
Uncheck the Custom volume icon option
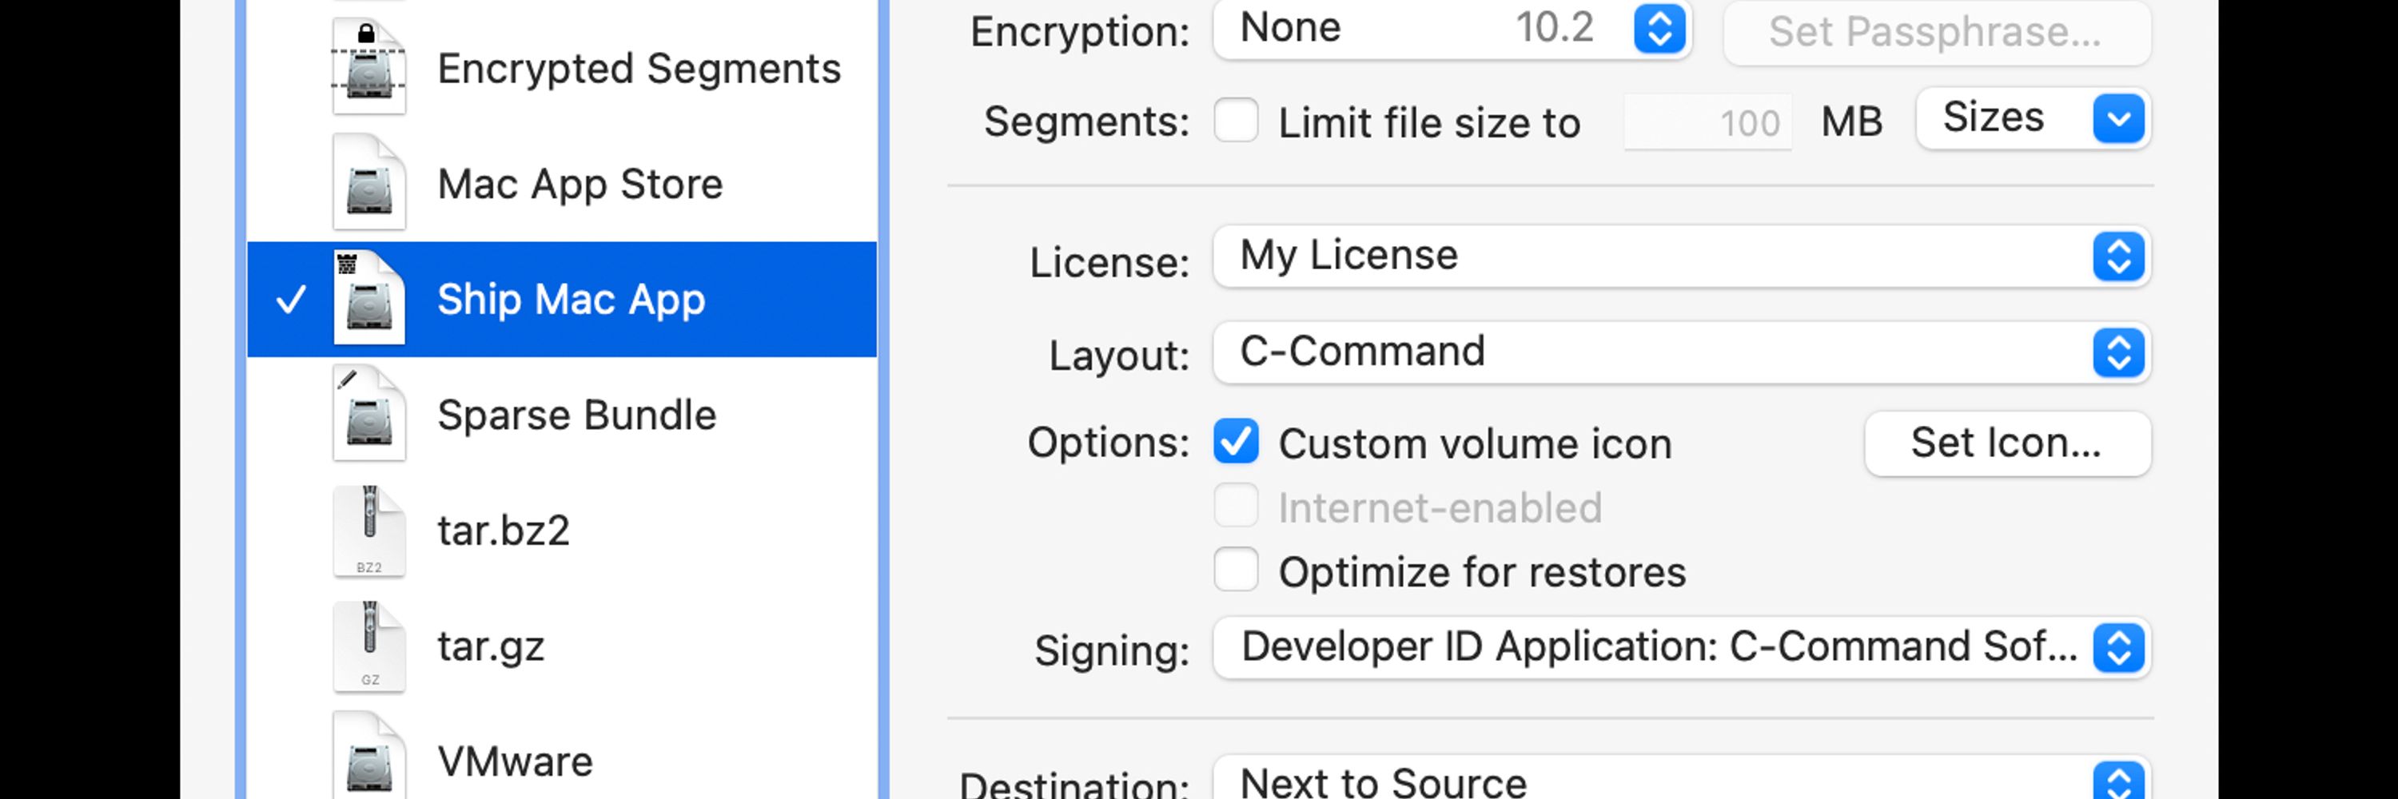[x=1235, y=442]
